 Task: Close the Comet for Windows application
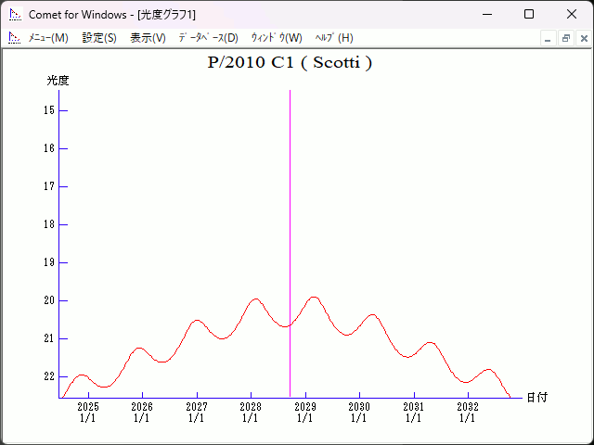coord(571,14)
